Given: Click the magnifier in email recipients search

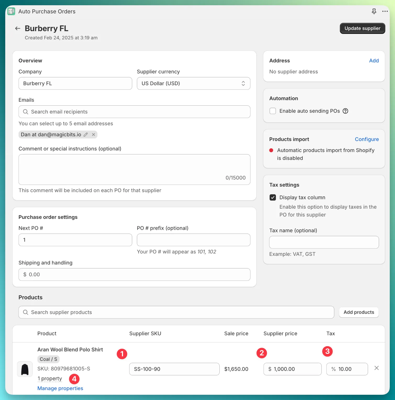Looking at the screenshot, I should coord(26,112).
